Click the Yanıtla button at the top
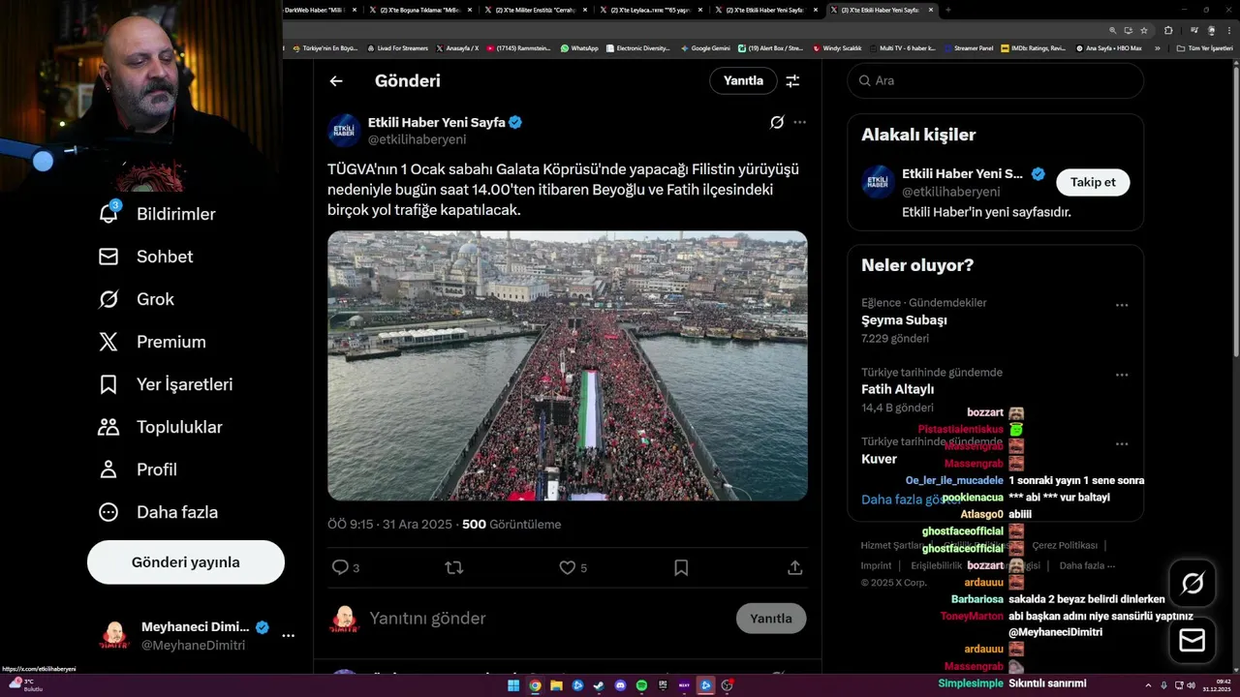This screenshot has height=697, width=1240. coord(743,81)
